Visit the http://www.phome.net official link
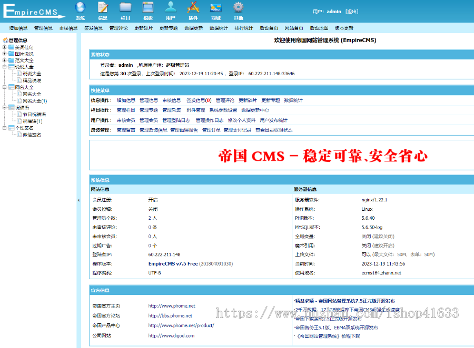Image resolution: width=474 pixels, height=348 pixels. tap(172, 306)
